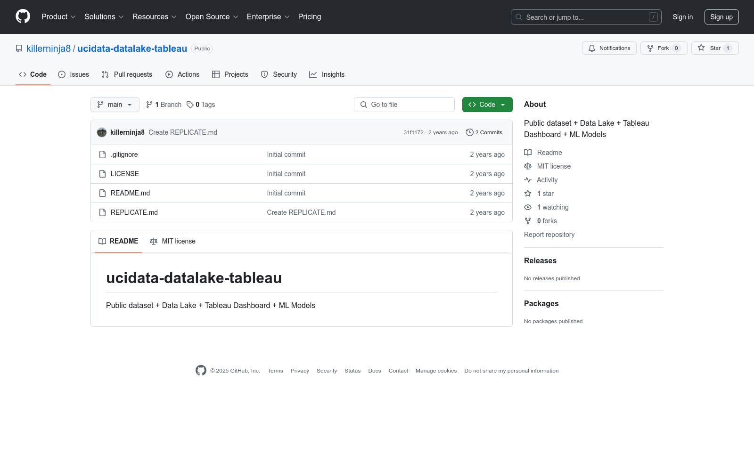Open the Security tab
This screenshot has height=471, width=754.
(279, 74)
